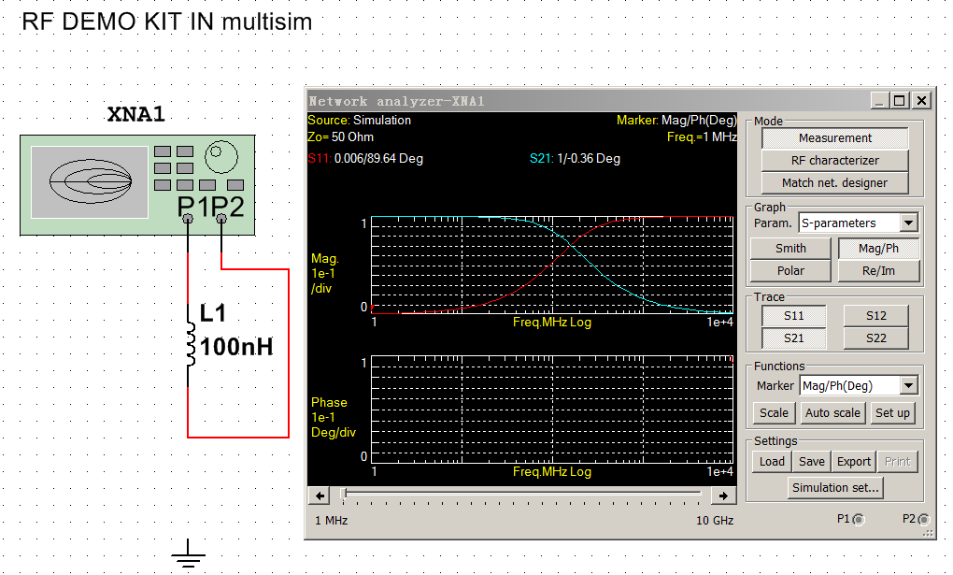Click the P1 port indicator in analyzer
The image size is (953, 575).
click(859, 519)
